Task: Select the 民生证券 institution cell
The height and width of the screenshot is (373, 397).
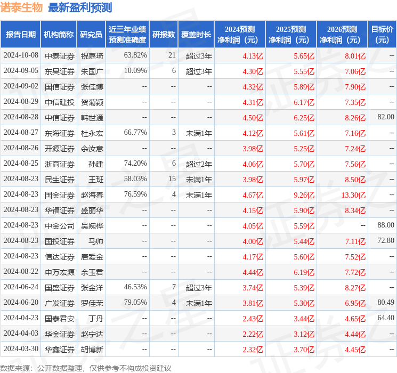Action: point(60,180)
